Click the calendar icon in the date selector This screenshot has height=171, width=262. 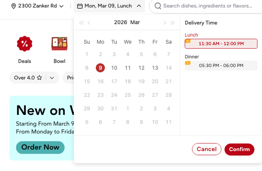point(80,6)
